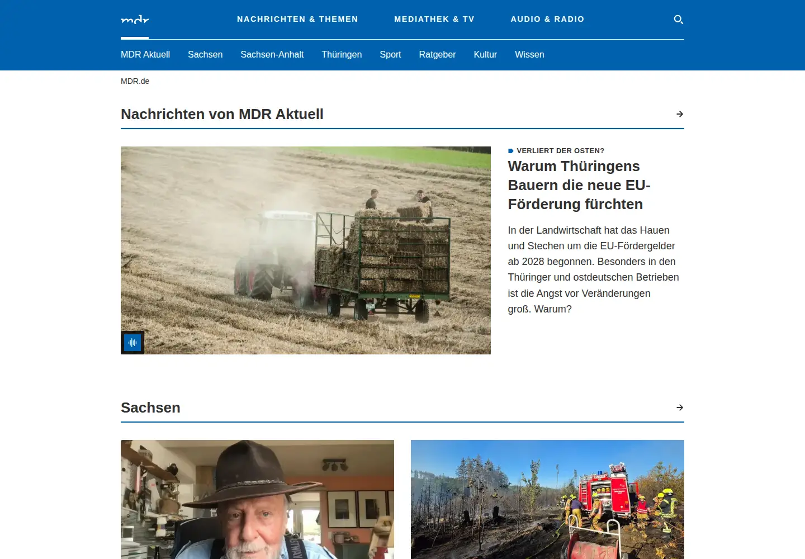Open the thumbnail of man with hat
The height and width of the screenshot is (559, 805).
pos(257,499)
